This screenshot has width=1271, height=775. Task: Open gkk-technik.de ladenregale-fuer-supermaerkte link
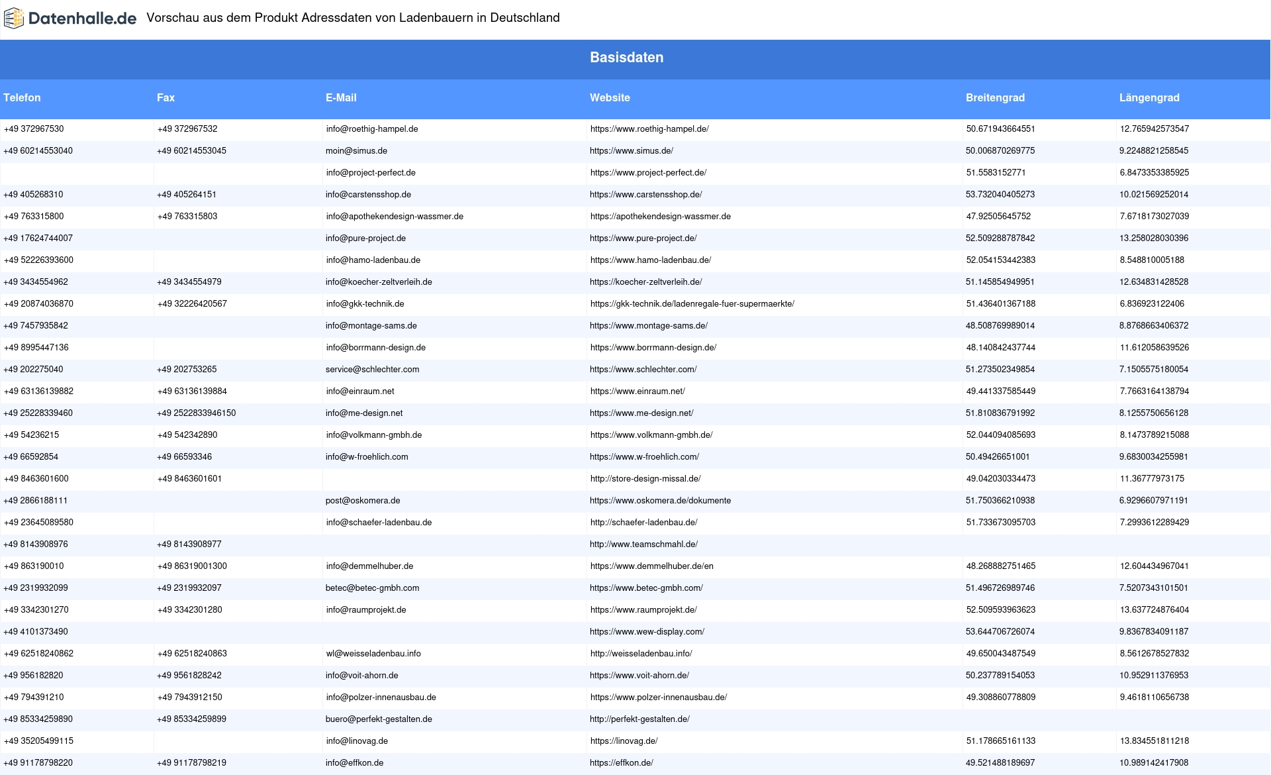click(x=692, y=304)
